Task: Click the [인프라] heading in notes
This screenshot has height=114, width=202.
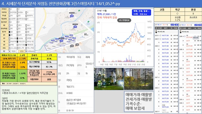Action: (x=6, y=90)
